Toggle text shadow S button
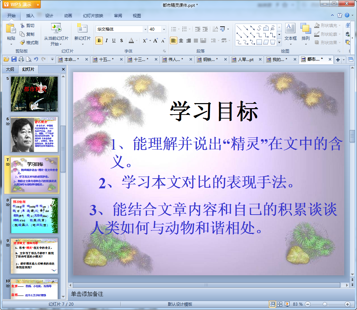Screen dimensions: 357x310 pyautogui.click(x=121, y=41)
